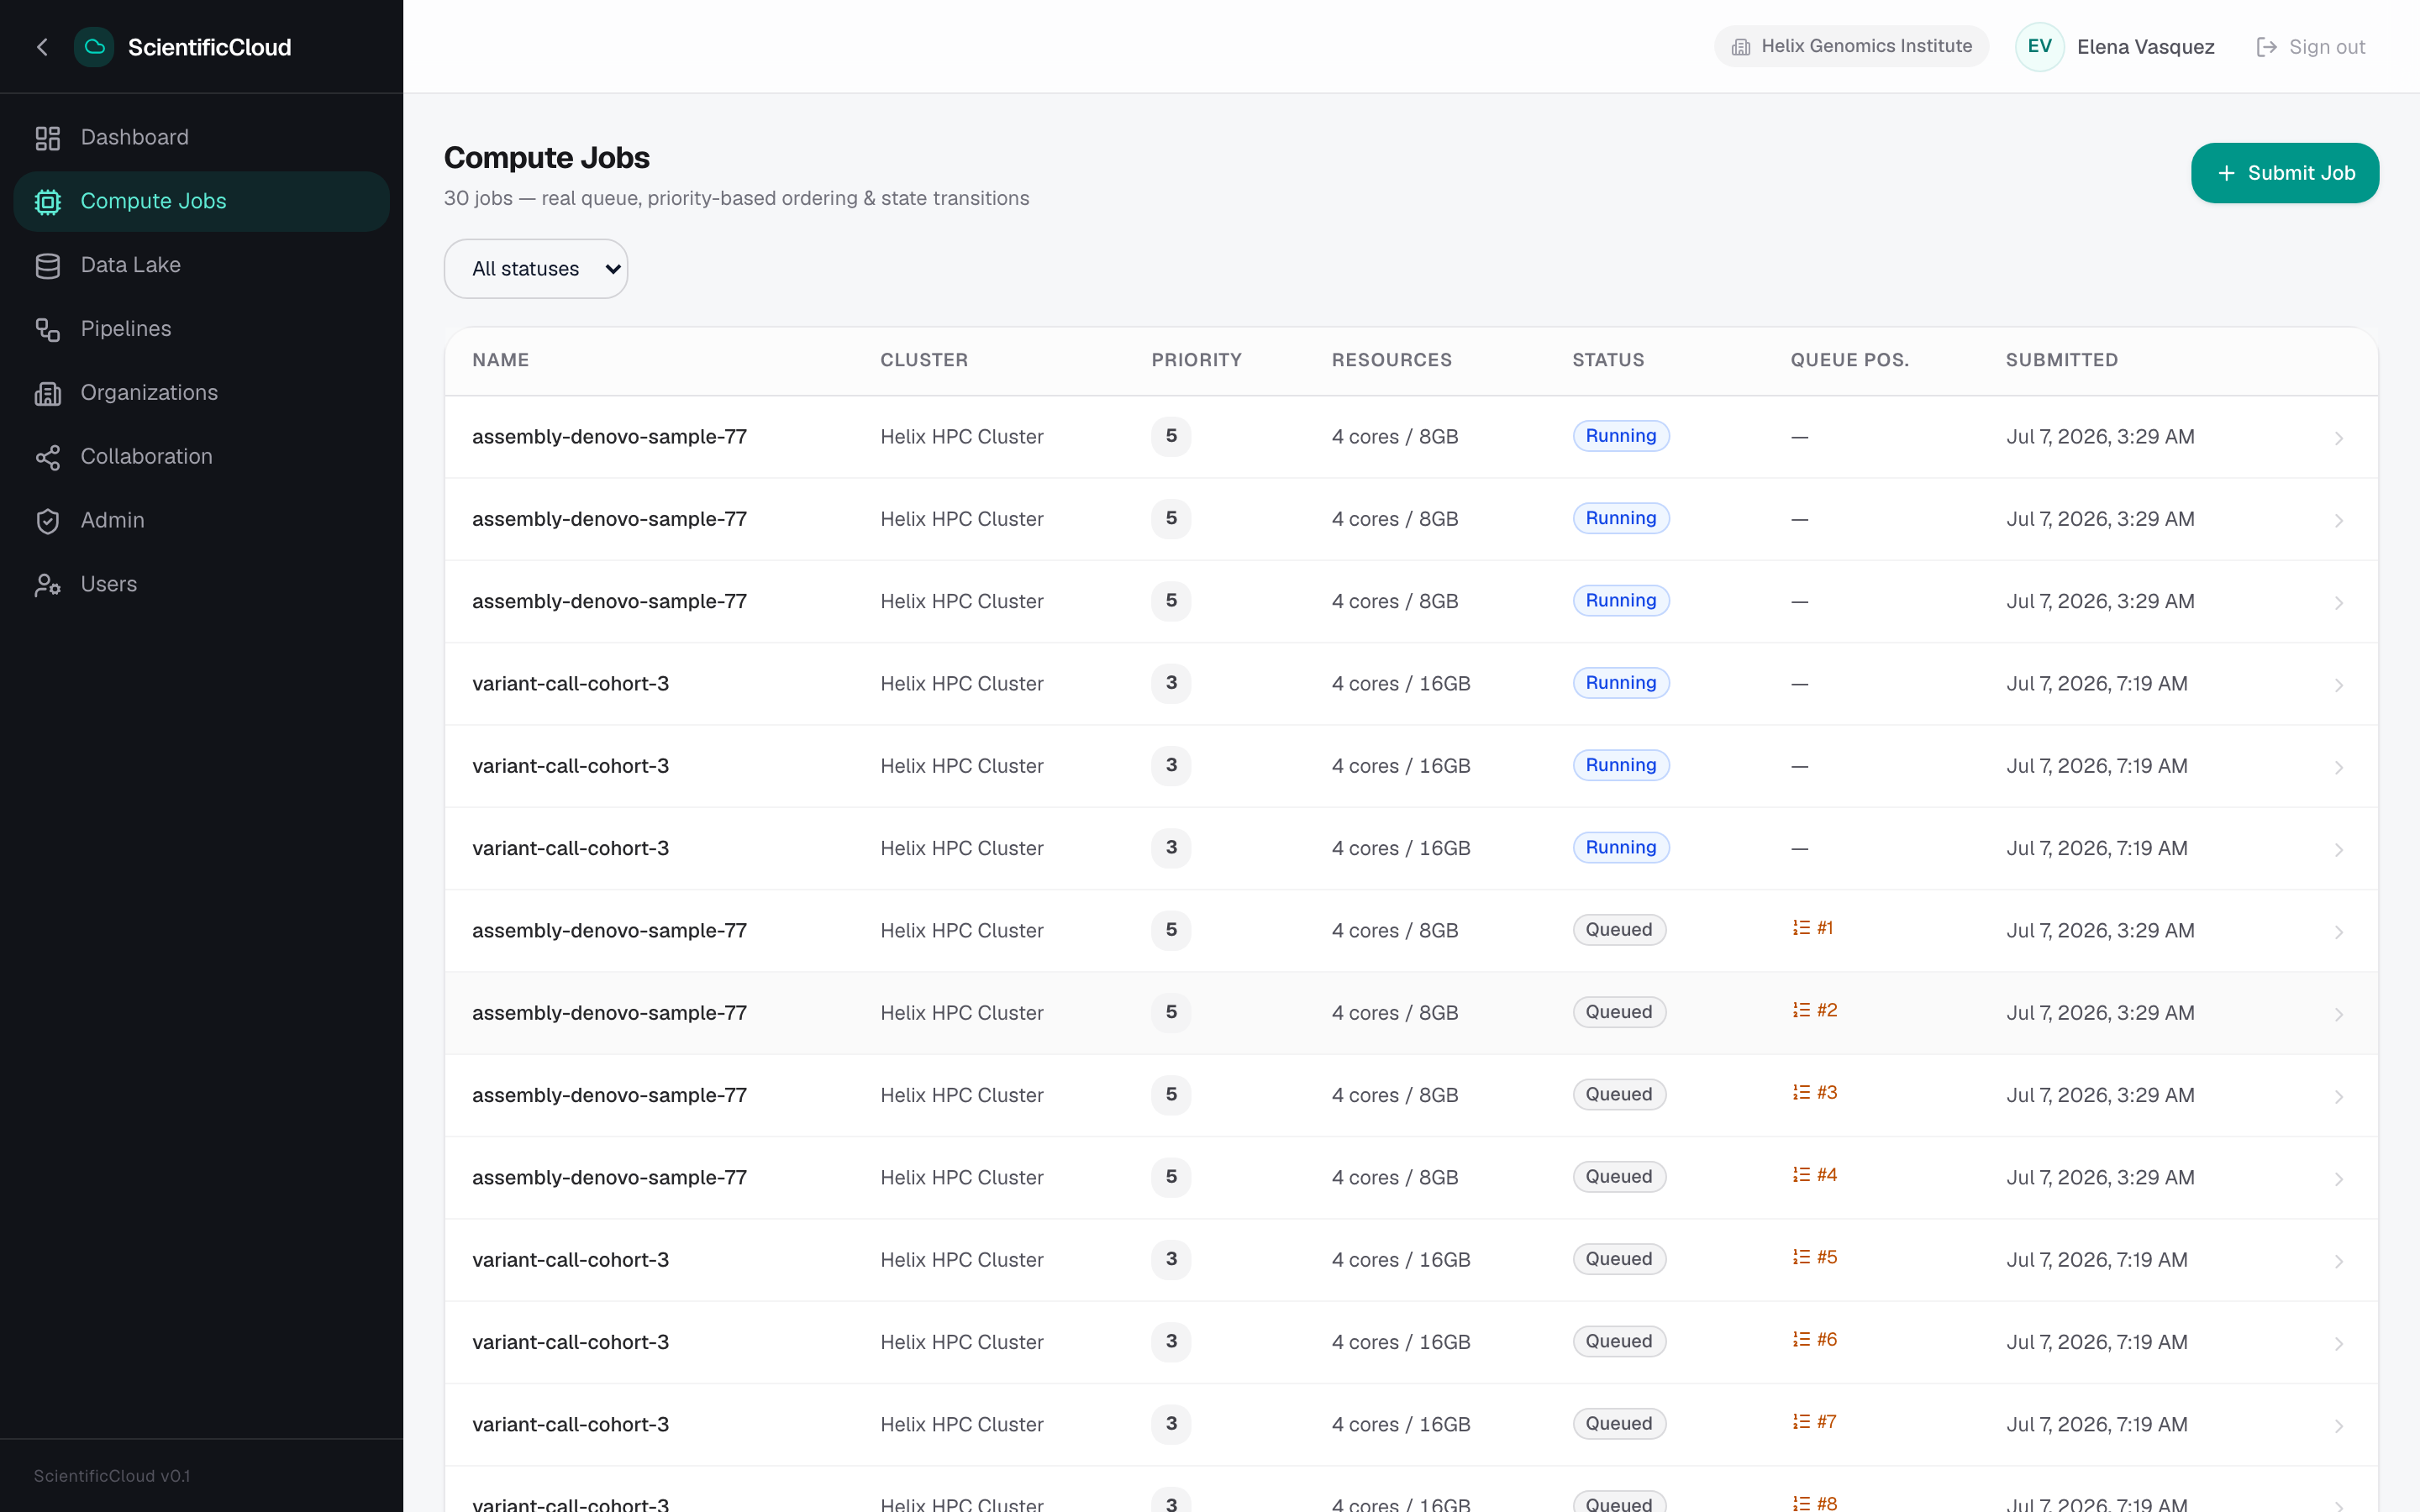This screenshot has height=1512, width=2420.
Task: Click the queue list icon beside #2
Action: point(1801,1010)
